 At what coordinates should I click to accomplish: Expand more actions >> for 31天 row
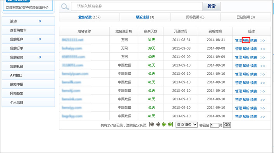263,41
